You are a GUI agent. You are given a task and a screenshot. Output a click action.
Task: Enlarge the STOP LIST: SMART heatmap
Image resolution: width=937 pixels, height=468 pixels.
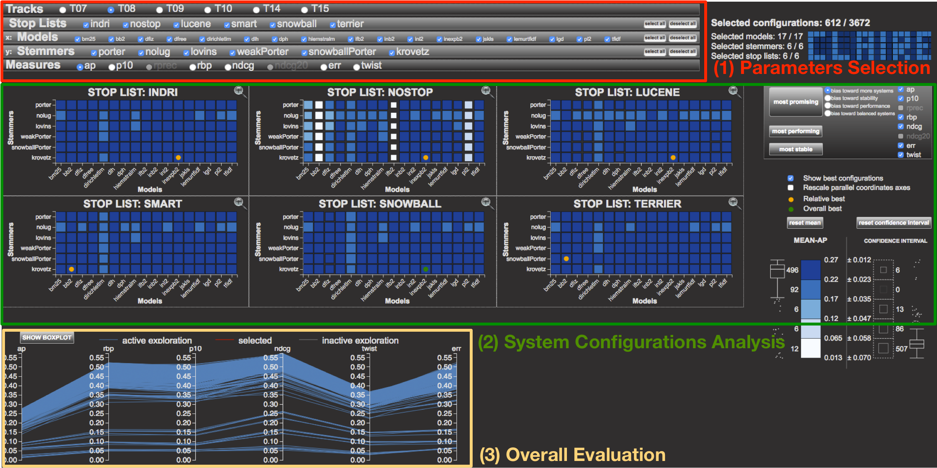click(x=239, y=202)
